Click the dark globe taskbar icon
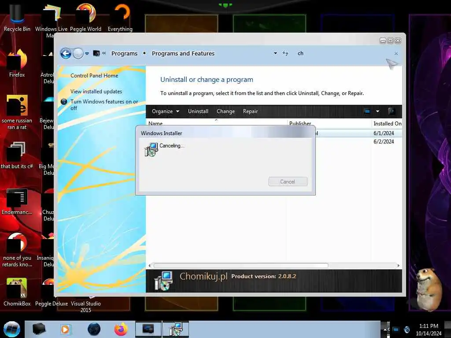The height and width of the screenshot is (338, 451). pos(94,329)
